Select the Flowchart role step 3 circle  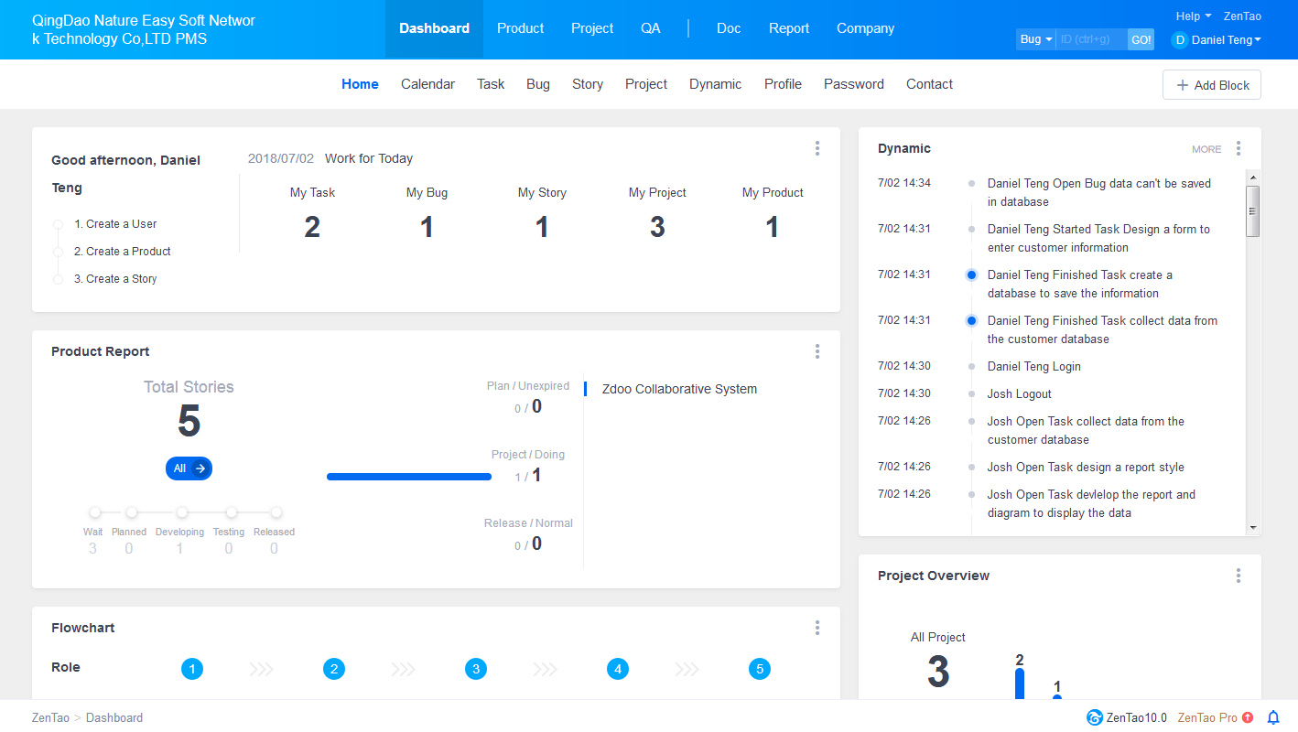[x=476, y=669]
